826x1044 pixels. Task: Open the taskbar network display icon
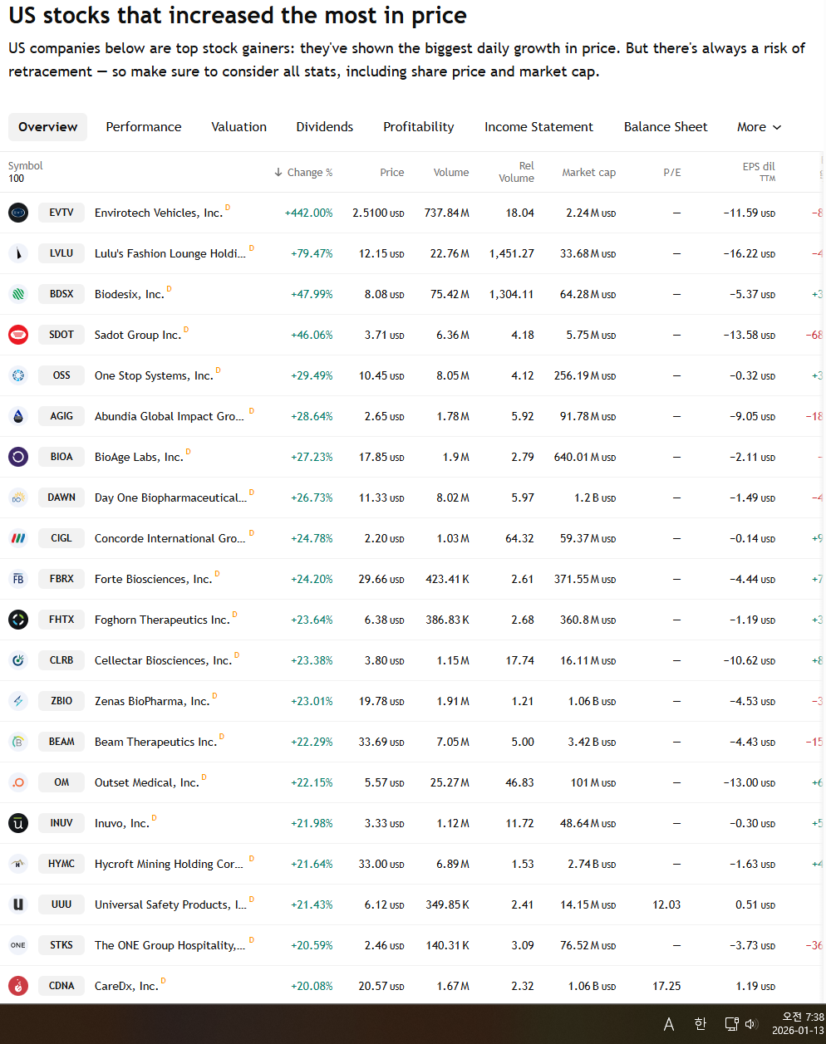pyautogui.click(x=731, y=1024)
